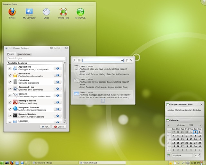Viewport: 206px width, 165px height.
Task: Switch to the User Interface tab
Action: [24, 54]
